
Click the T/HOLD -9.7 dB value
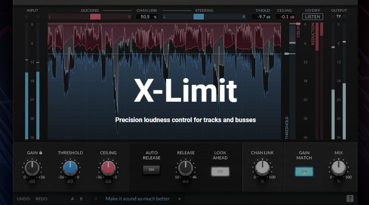click(262, 17)
